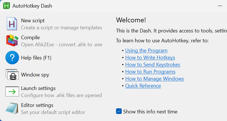Click the blue Help question mark icon
The height and width of the screenshot is (121, 227).
click(x=12, y=58)
